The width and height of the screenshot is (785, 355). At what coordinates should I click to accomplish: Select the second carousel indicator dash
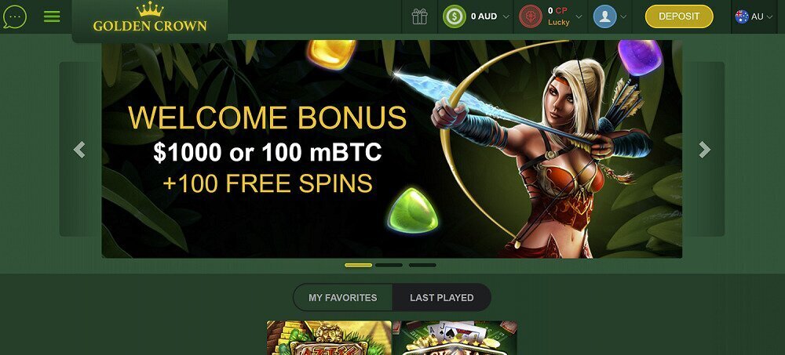[x=389, y=265]
